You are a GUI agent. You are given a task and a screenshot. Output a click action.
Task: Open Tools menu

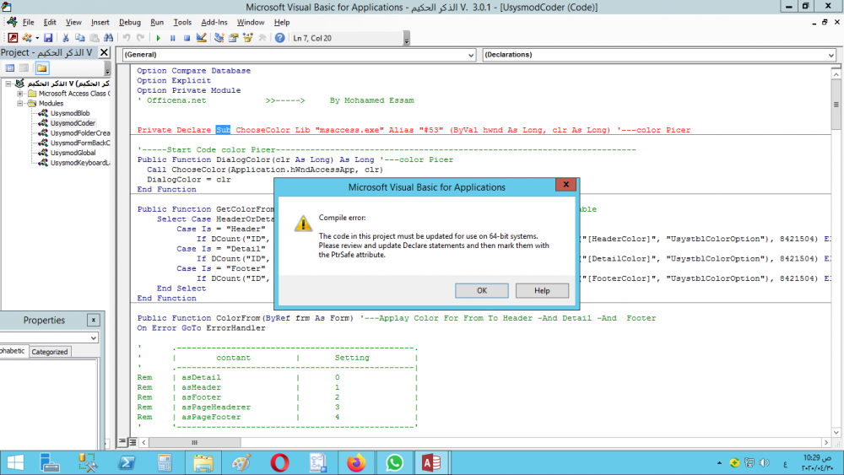pyautogui.click(x=182, y=22)
